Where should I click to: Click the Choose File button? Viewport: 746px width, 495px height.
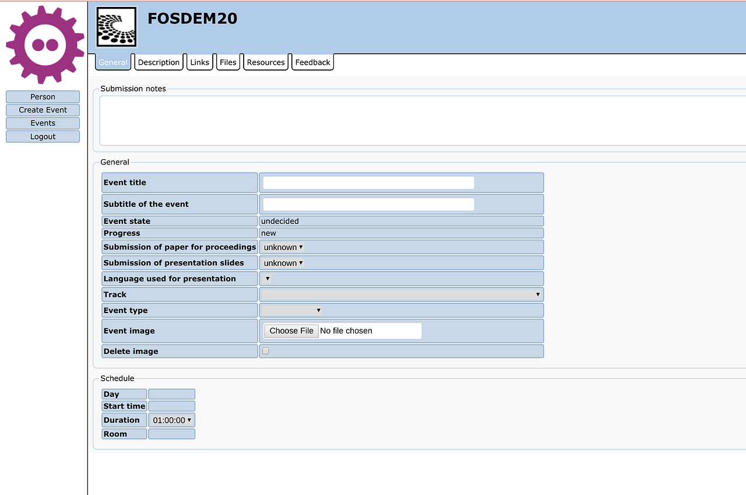pyautogui.click(x=291, y=331)
